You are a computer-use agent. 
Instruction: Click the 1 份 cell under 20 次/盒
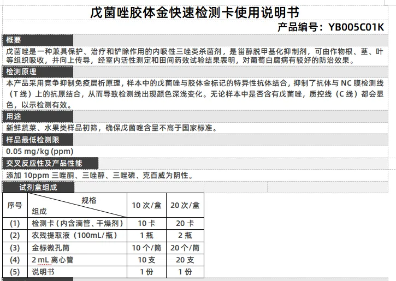pos(185,272)
